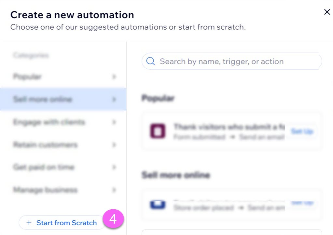Click Start from Scratch button
This screenshot has height=235, width=333.
tap(62, 223)
